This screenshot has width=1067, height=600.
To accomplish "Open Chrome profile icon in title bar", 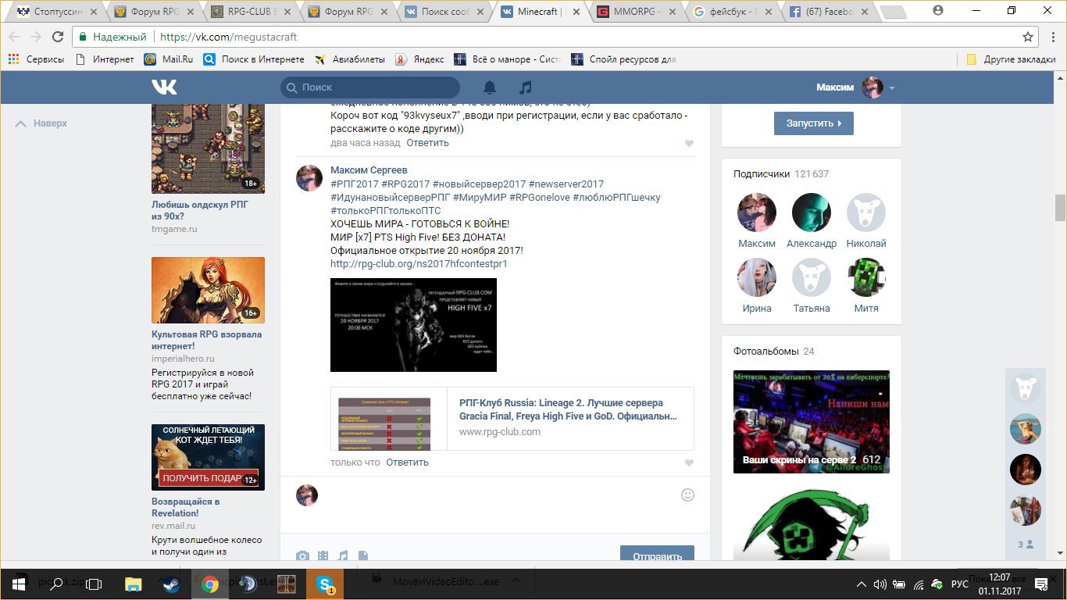I will point(938,10).
